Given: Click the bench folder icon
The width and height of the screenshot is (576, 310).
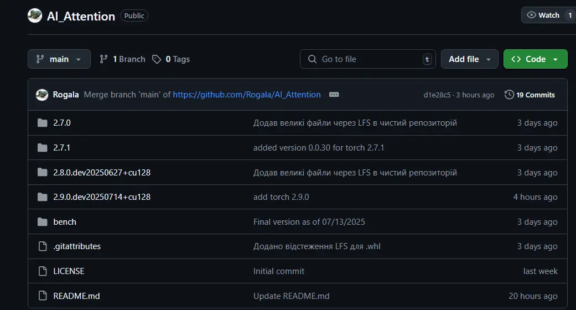Looking at the screenshot, I should pos(43,222).
